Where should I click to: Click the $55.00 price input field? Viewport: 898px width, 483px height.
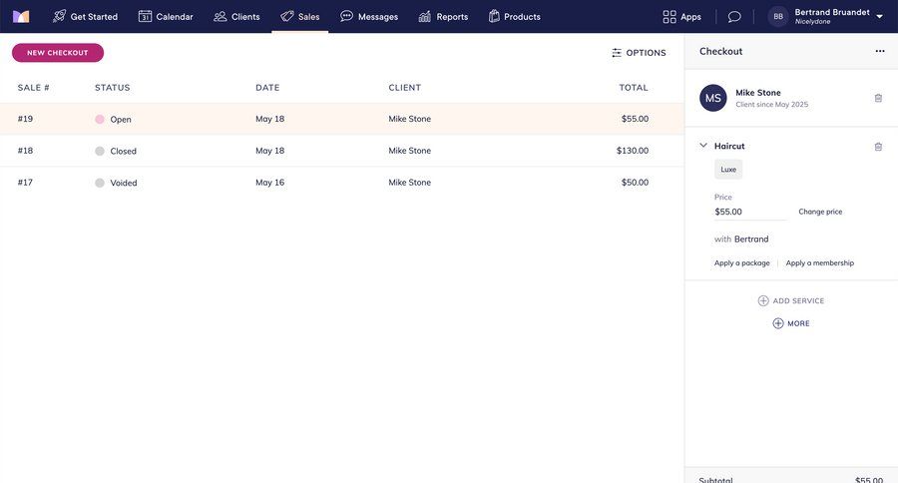point(750,212)
